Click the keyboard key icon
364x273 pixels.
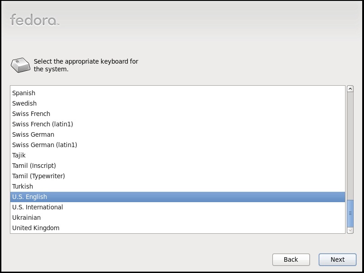point(20,65)
